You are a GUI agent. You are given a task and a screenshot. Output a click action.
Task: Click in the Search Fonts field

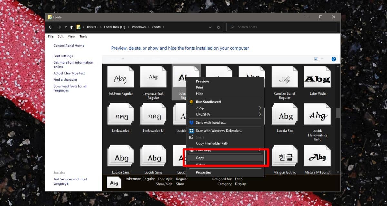pos(282,27)
